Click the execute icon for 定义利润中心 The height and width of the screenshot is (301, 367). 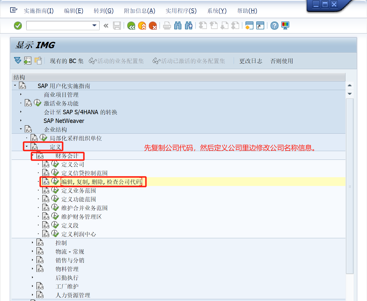(55, 234)
